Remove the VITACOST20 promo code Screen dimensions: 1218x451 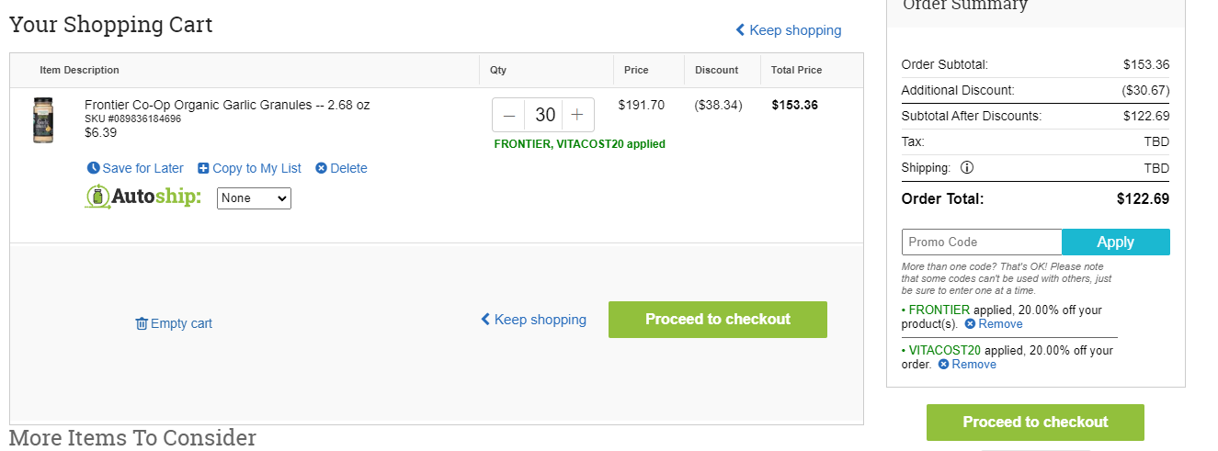tap(967, 365)
